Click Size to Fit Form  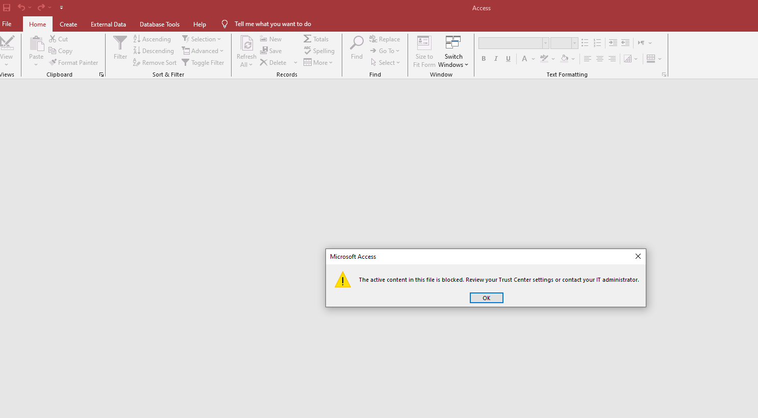coord(424,52)
